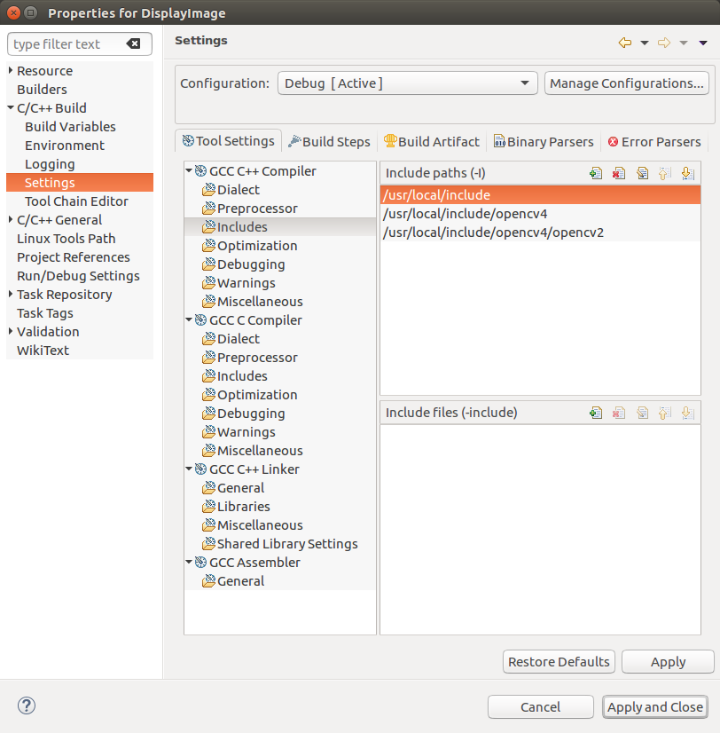Add a new include file entry
The width and height of the screenshot is (720, 733).
pyautogui.click(x=596, y=413)
